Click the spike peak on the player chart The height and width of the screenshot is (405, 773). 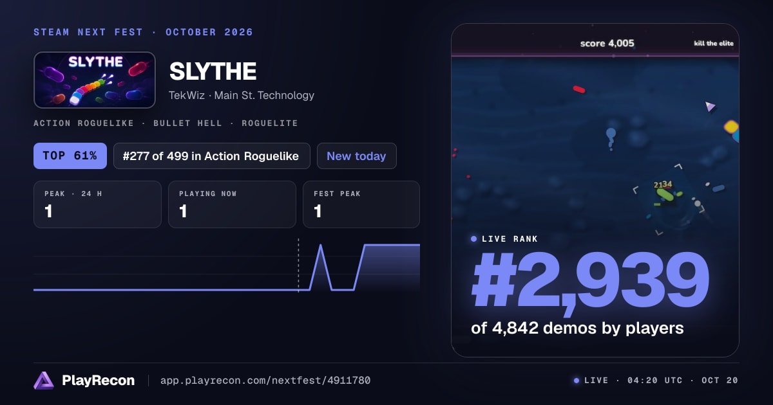(x=321, y=246)
